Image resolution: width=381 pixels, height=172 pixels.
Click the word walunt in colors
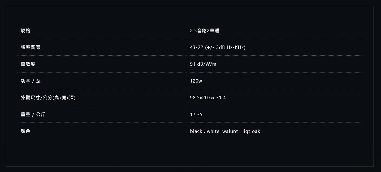230,131
